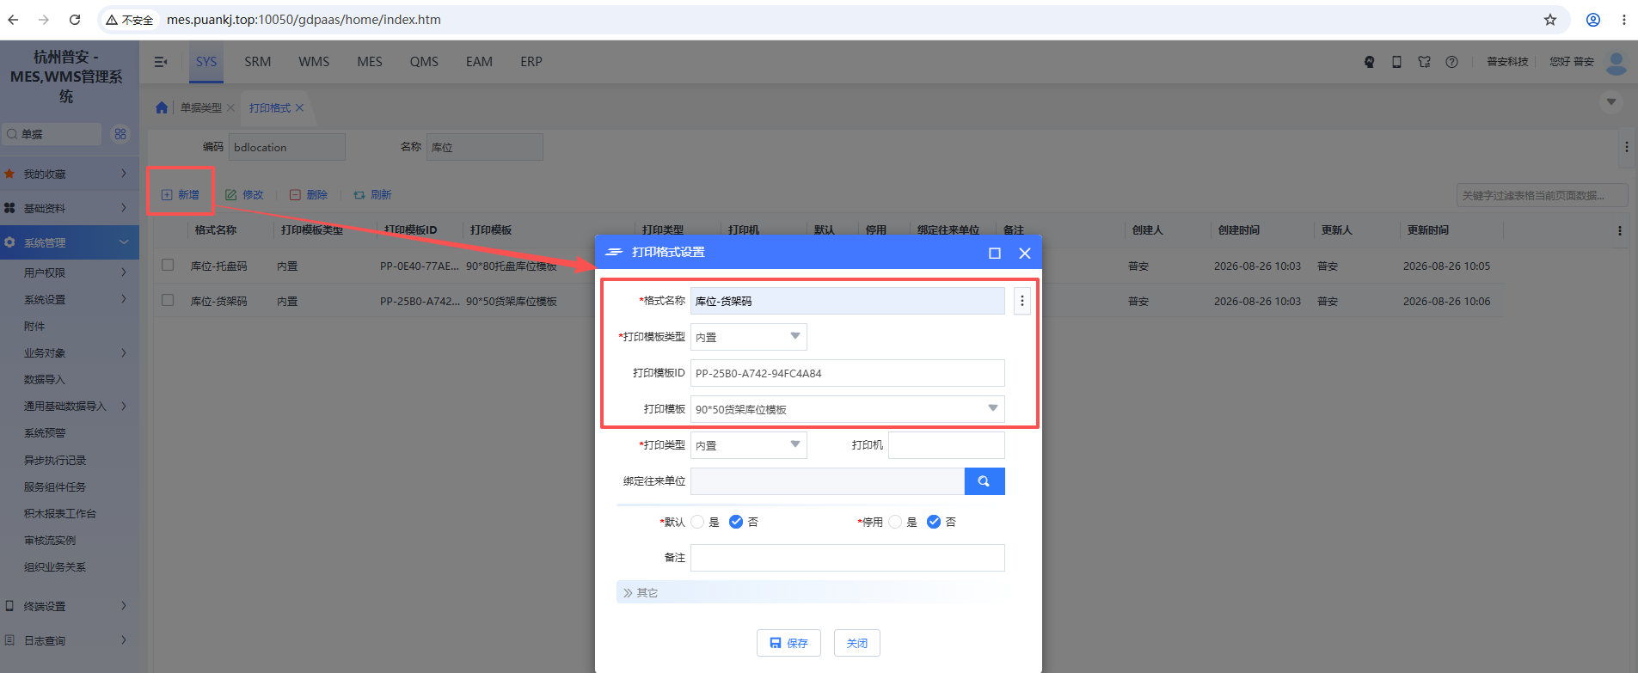Expand 基础资料 in the sidebar
Screen dimensions: 1638x673
click(x=70, y=208)
